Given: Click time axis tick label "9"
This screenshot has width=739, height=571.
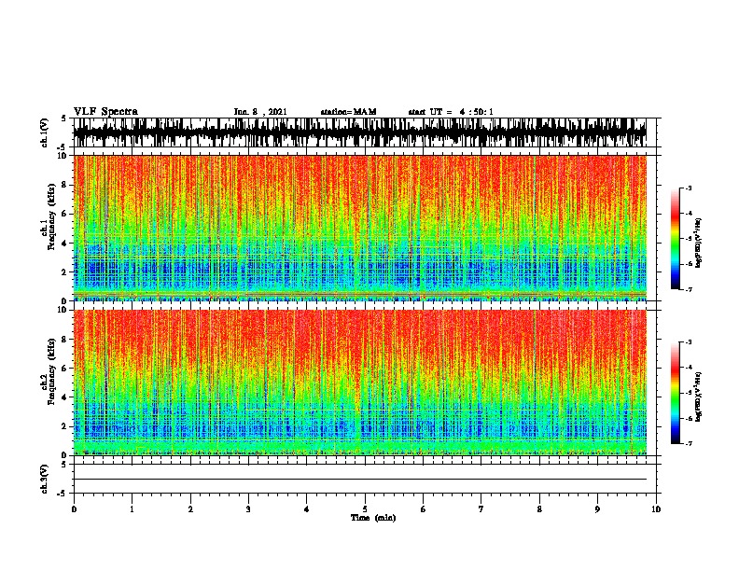Looking at the screenshot, I should pos(597,509).
